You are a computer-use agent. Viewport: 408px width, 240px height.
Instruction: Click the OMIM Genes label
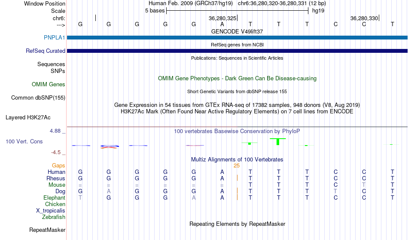48,84
